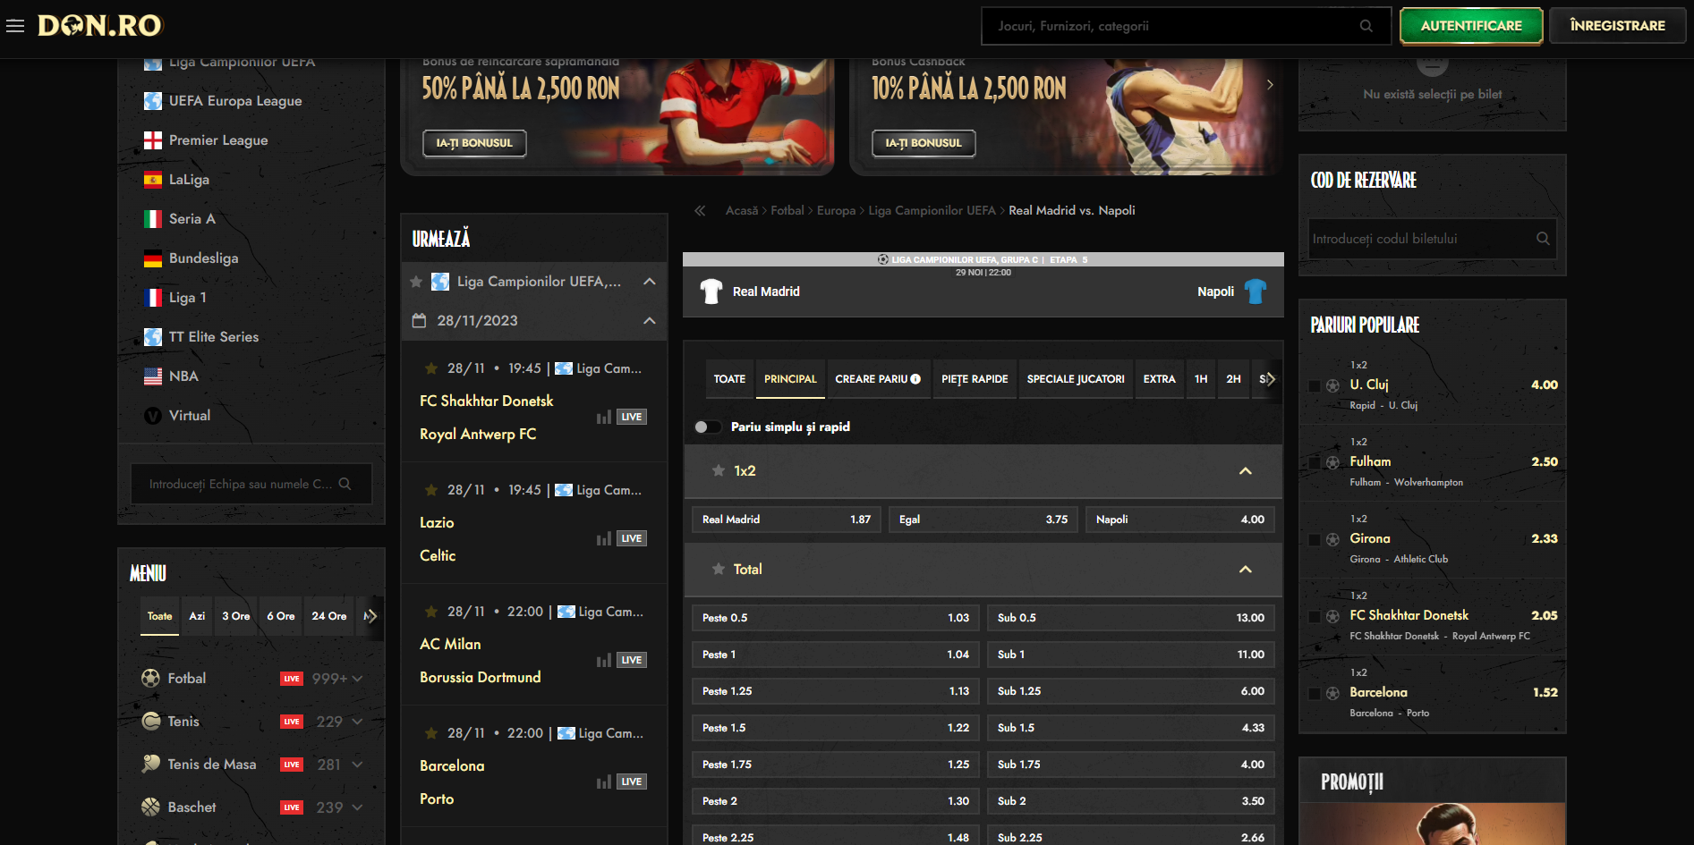Collapse the Total market
Image resolution: width=1694 pixels, height=845 pixels.
coord(1245,570)
